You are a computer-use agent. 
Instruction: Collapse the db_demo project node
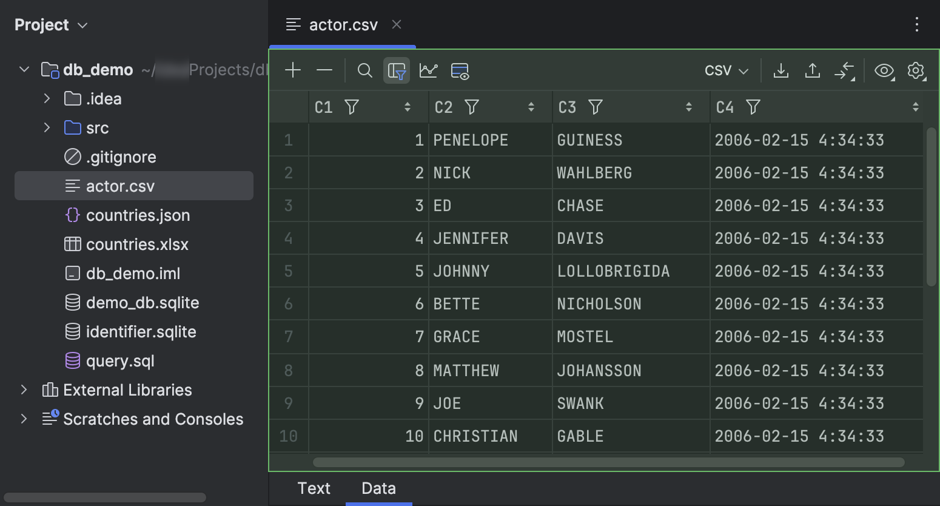24,69
